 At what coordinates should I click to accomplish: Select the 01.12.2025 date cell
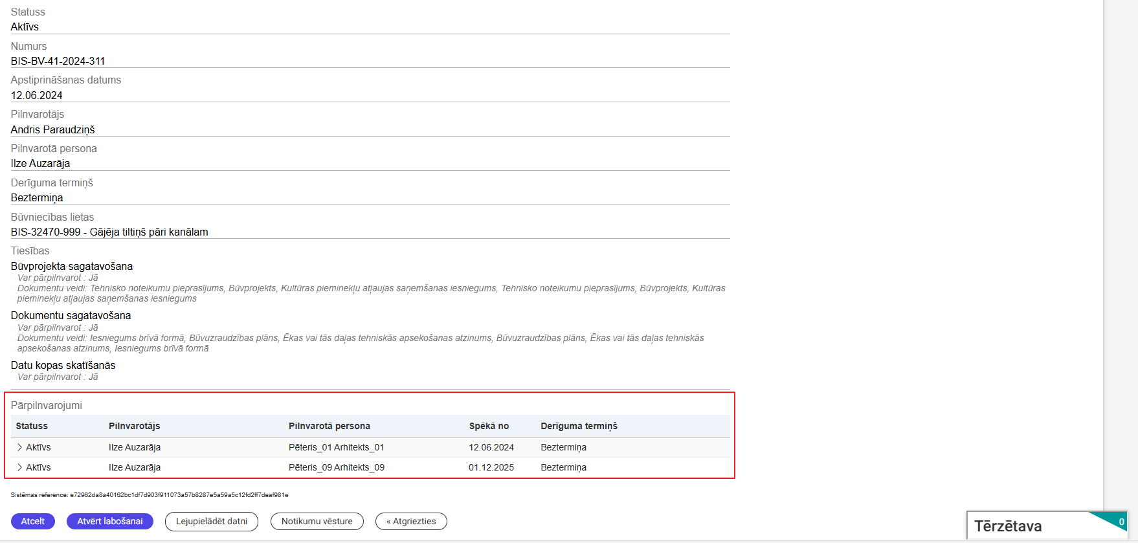(x=491, y=467)
